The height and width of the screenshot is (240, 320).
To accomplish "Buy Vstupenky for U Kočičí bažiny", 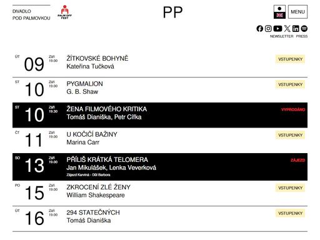I will [x=290, y=135].
